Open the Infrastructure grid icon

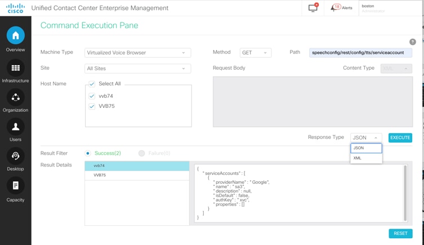(x=15, y=68)
